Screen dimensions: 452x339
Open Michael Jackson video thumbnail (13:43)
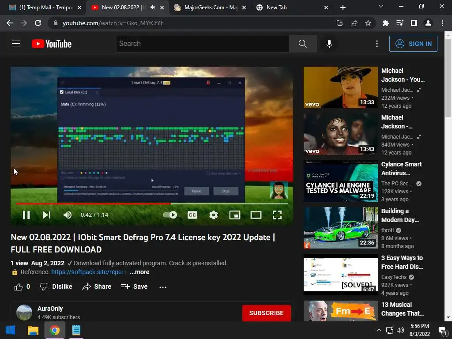click(340, 134)
